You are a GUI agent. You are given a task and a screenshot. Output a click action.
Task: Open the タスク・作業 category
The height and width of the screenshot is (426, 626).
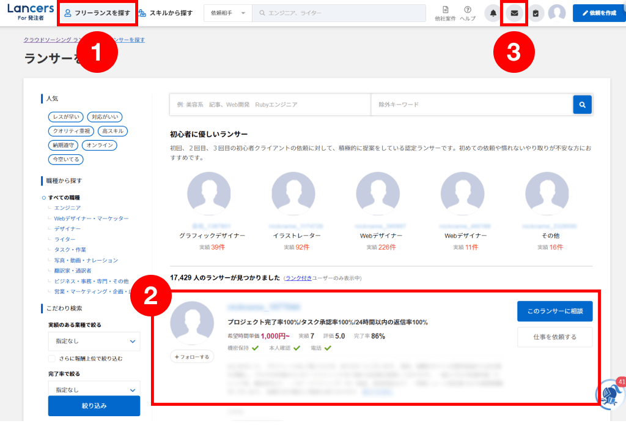tap(70, 250)
